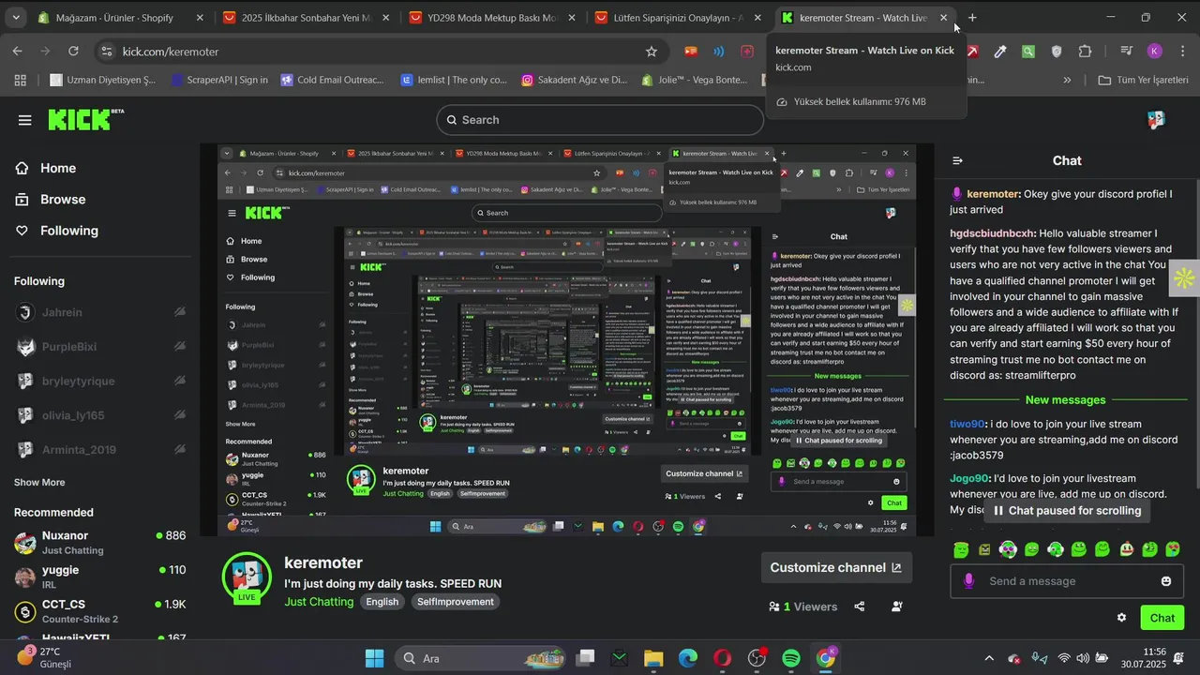The width and height of the screenshot is (1200, 675).
Task: Open yuggie recommended channel
Action: click(x=99, y=577)
